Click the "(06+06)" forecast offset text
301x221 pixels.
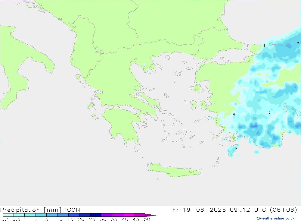pos(284,210)
